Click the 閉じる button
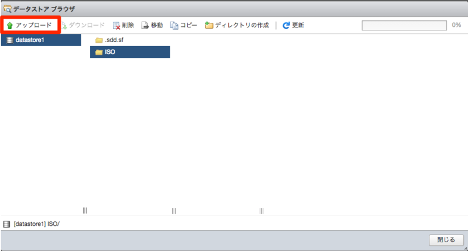The image size is (468, 251). (x=446, y=240)
